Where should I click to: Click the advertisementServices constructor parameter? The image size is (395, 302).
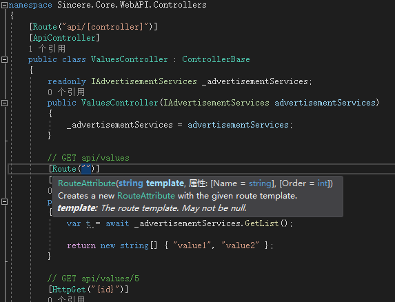tap(325, 103)
